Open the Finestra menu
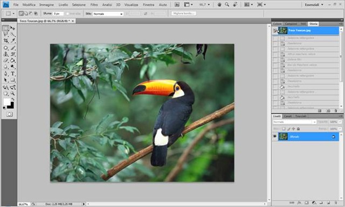 [x=149, y=5]
